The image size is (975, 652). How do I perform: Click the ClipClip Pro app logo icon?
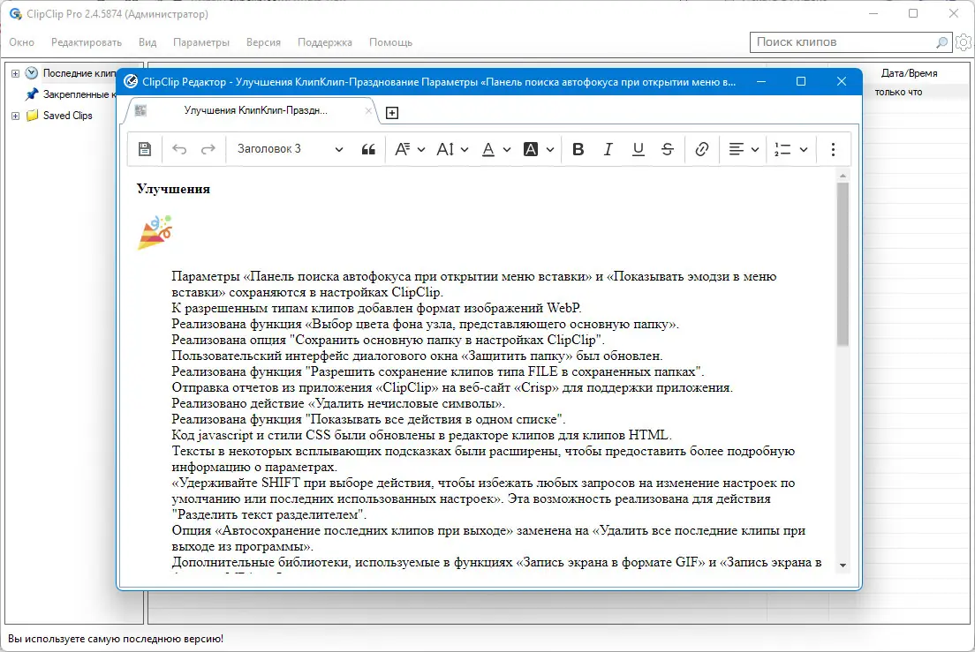[x=16, y=13]
